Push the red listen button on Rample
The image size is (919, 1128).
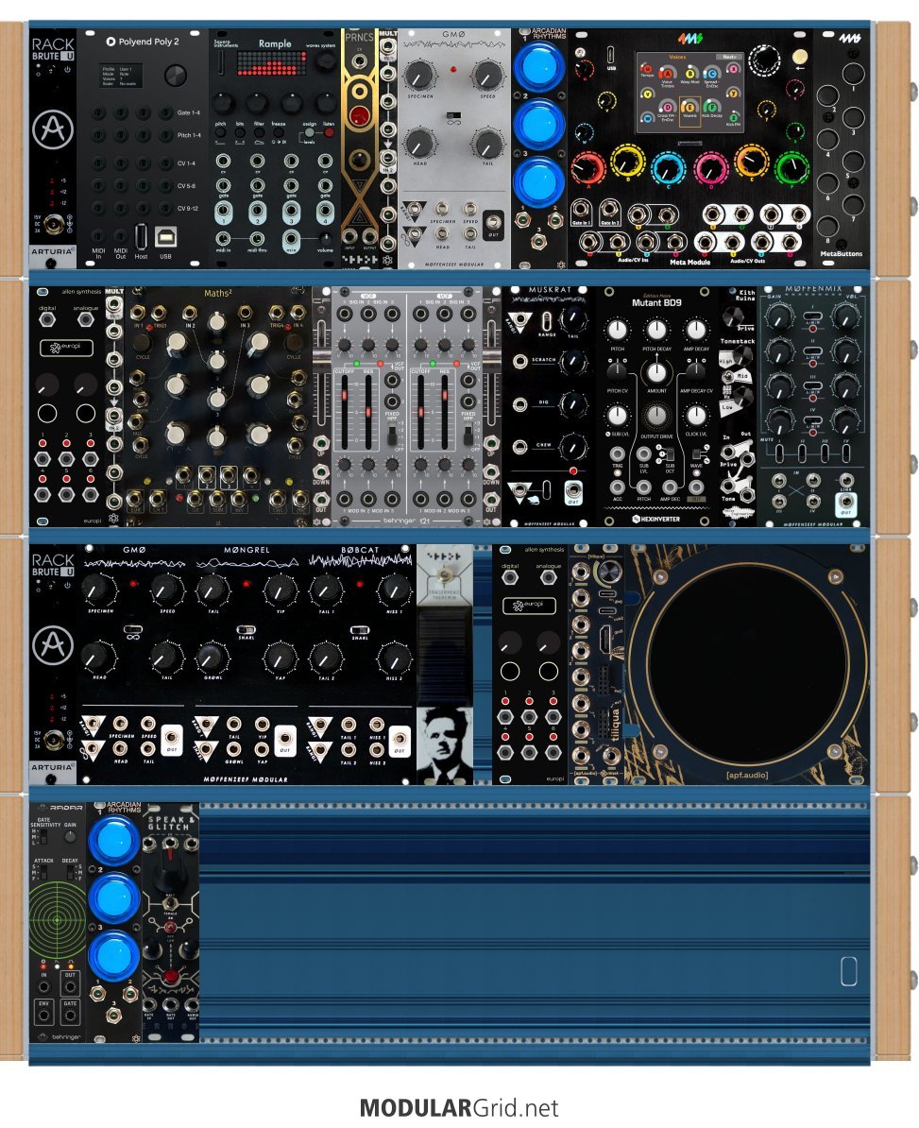(x=328, y=133)
